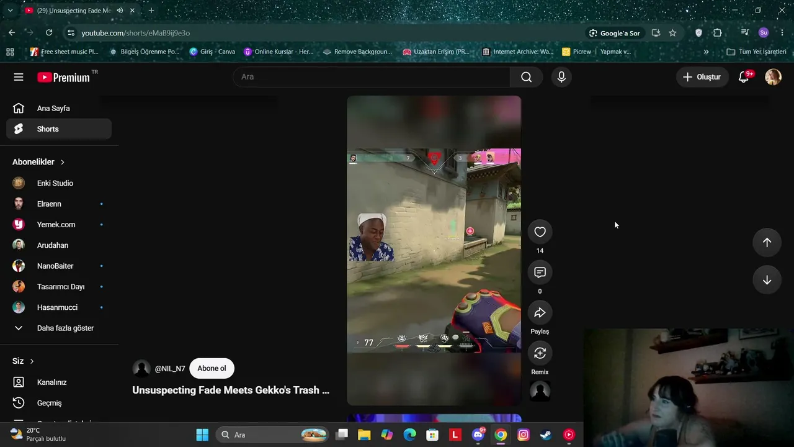Open the Oluştur create menu

pyautogui.click(x=702, y=77)
